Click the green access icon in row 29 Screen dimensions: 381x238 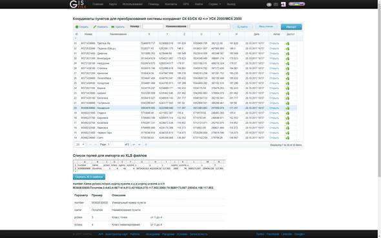(x=287, y=63)
